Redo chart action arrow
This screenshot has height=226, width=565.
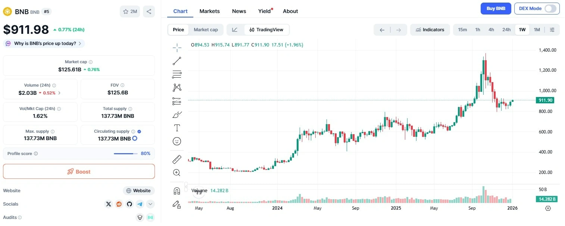pyautogui.click(x=399, y=30)
